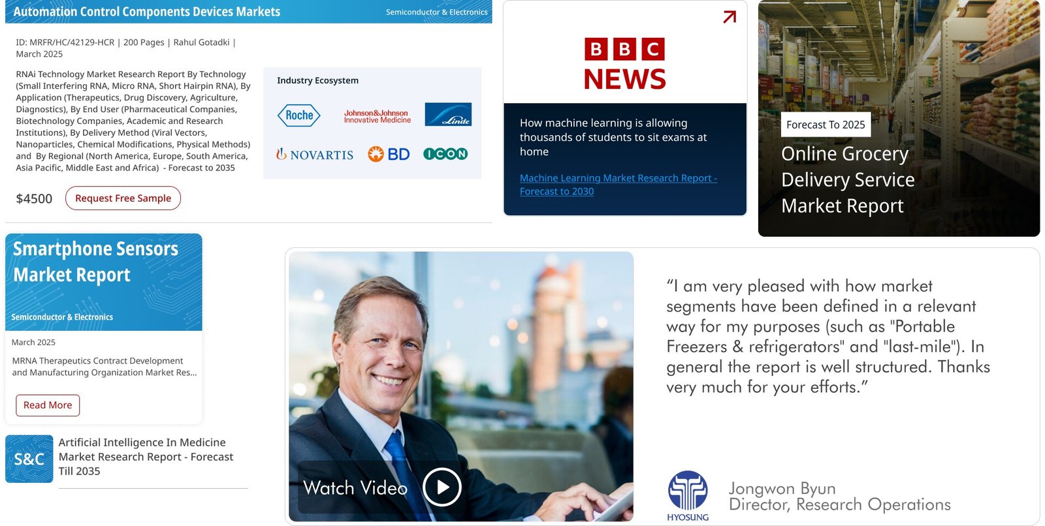Click the Hyosung logo
The height and width of the screenshot is (526, 1045).
(688, 496)
